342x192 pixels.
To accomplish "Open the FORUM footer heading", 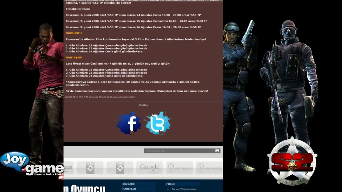I will pos(171,184).
